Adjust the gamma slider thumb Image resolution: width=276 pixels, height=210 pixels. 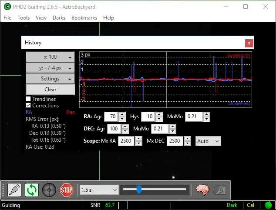point(139,190)
